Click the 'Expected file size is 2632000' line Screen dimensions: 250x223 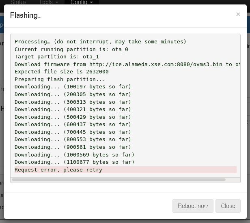coord(62,72)
